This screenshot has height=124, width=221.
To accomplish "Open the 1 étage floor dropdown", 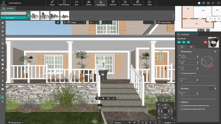I will (x=76, y=22).
